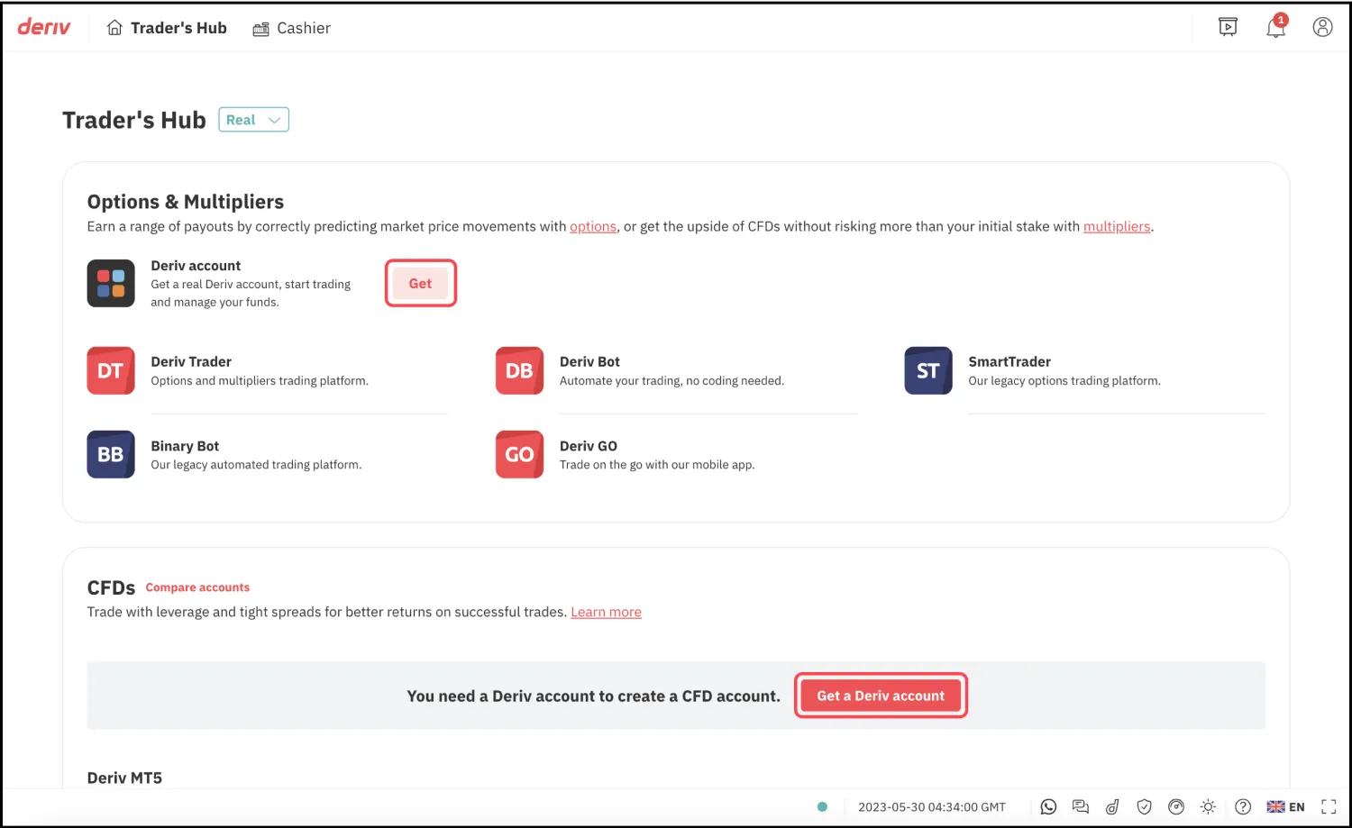Open responsible trading shield icon

1144,806
